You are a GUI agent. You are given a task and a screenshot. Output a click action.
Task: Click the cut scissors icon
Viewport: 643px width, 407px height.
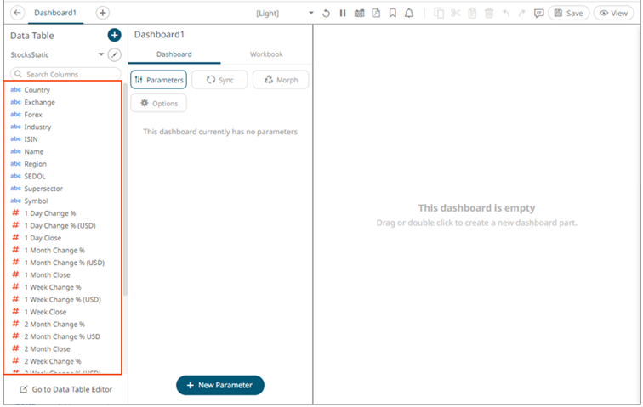(456, 13)
